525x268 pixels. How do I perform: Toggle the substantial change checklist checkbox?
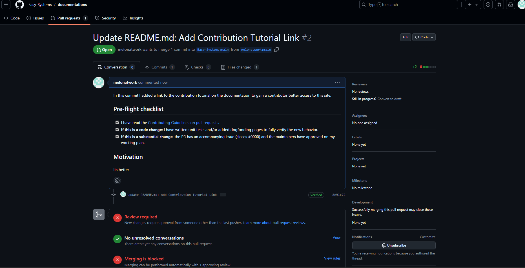pos(118,136)
